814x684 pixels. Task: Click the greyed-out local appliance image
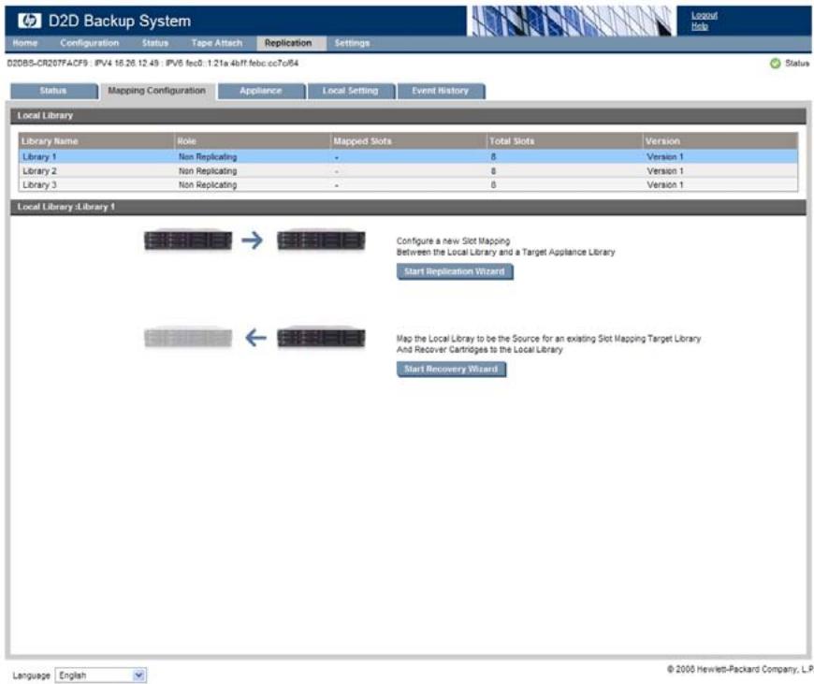[x=188, y=338]
